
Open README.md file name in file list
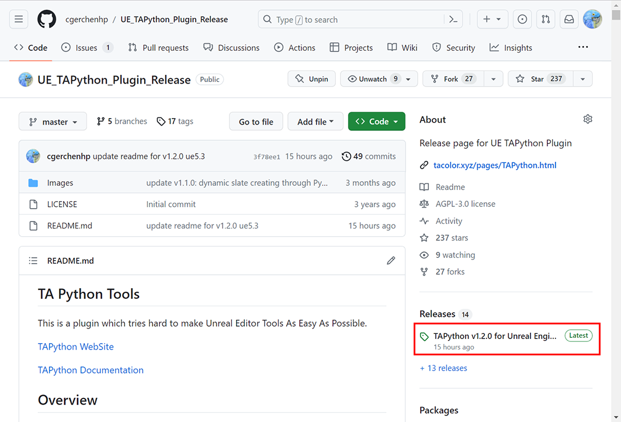70,226
